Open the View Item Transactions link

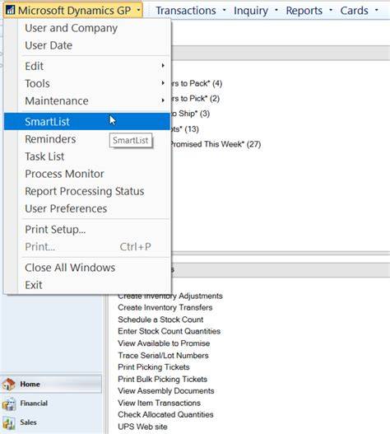click(x=159, y=403)
